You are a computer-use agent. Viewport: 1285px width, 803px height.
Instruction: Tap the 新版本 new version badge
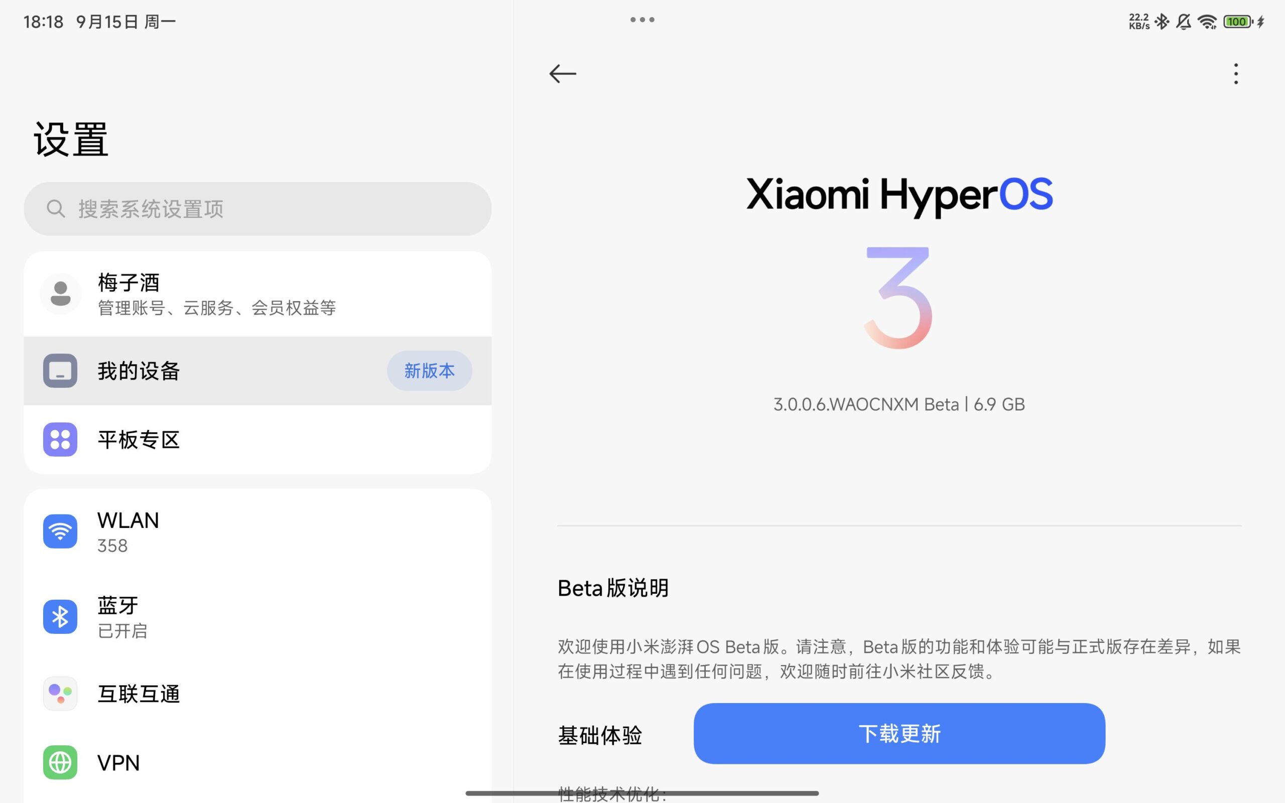coord(429,371)
